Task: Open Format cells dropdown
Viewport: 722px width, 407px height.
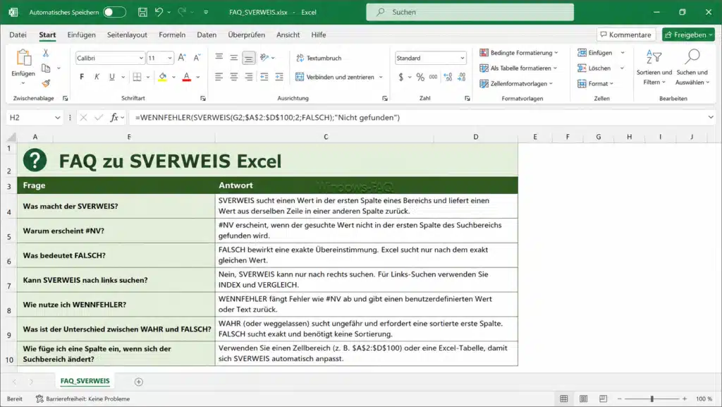Action: tap(595, 84)
